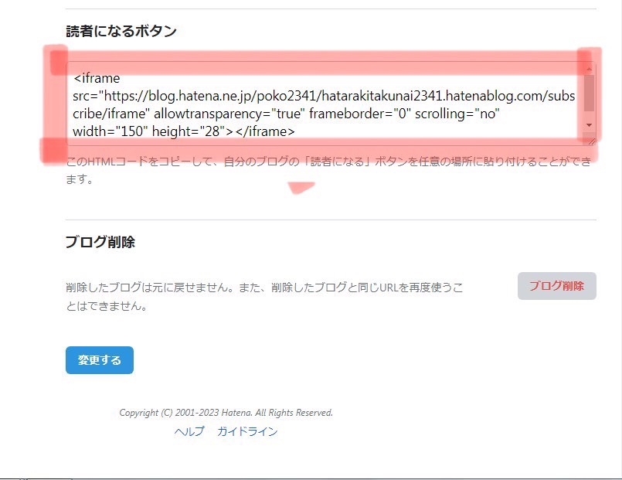Click the 読者になるボタン heading

click(121, 31)
